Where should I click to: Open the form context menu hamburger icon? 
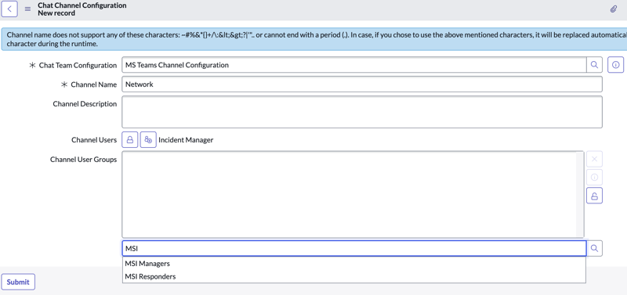point(27,9)
